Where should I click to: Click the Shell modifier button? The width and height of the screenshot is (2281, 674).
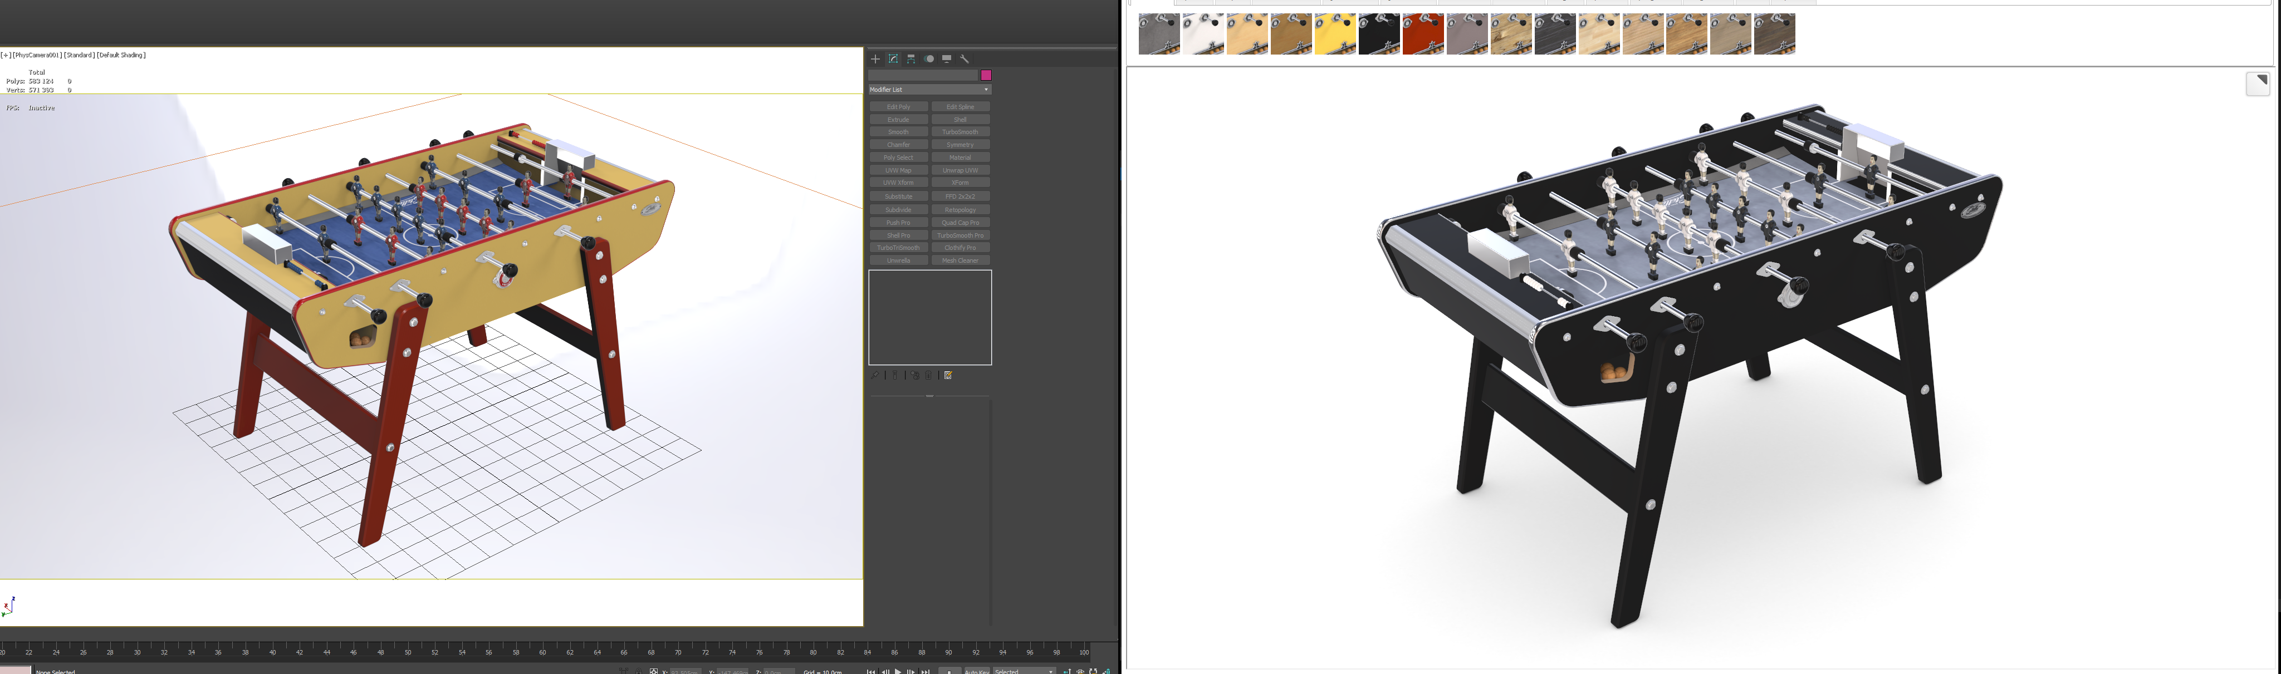[960, 120]
